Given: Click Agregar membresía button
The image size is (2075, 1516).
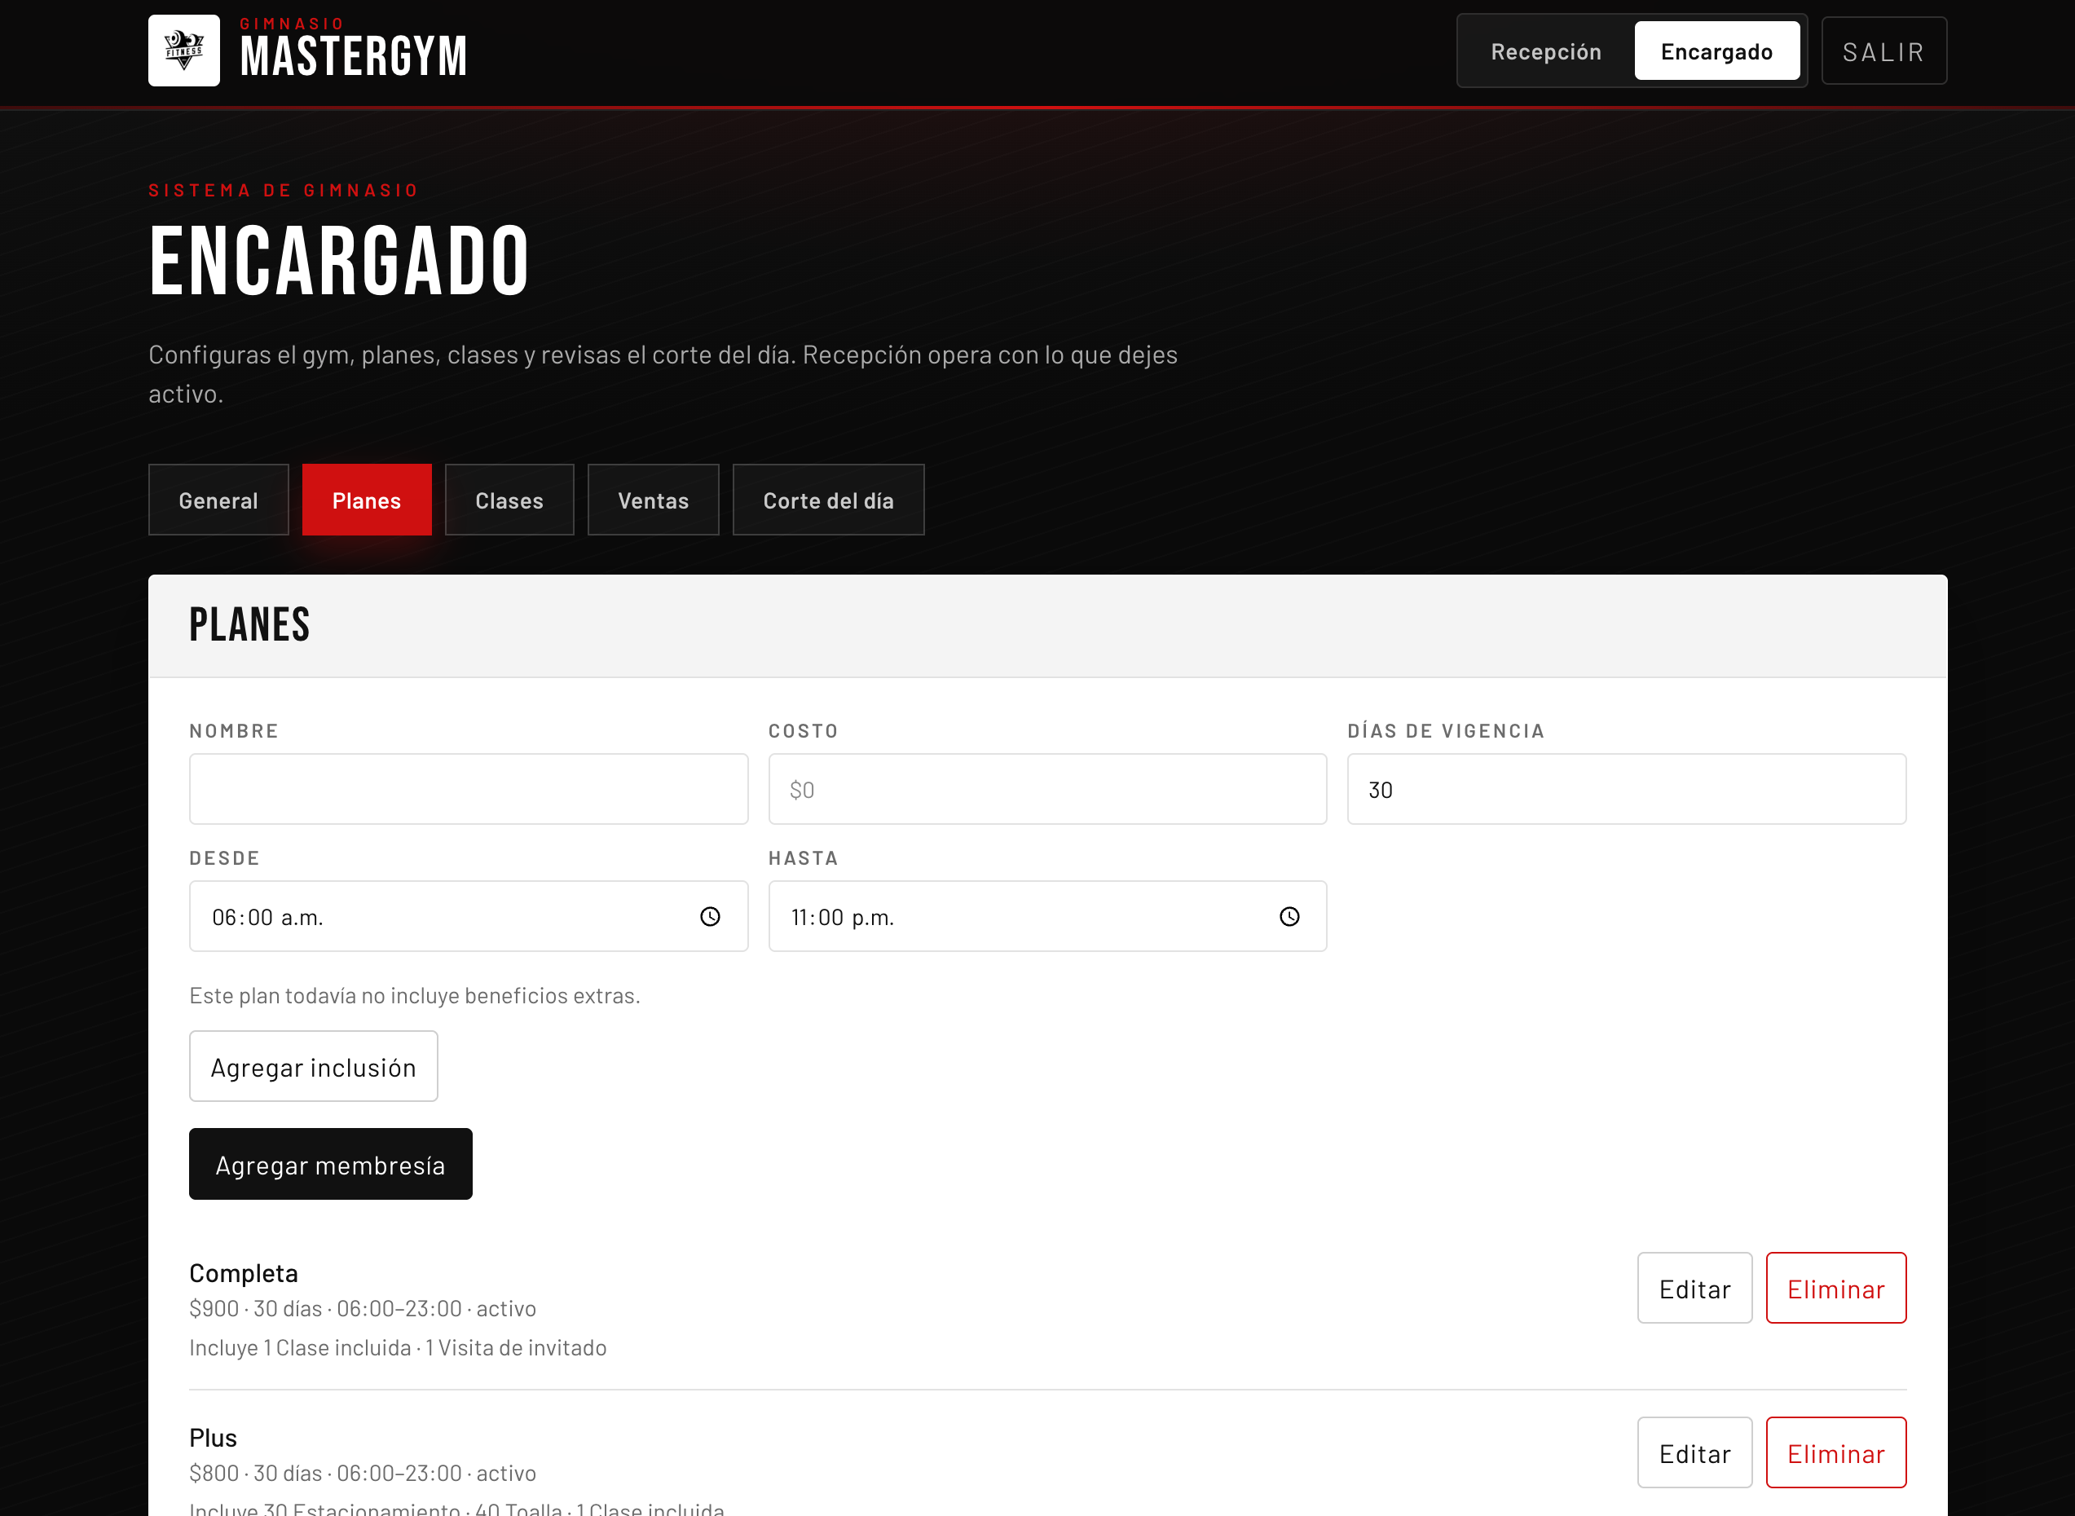Looking at the screenshot, I should tap(330, 1165).
